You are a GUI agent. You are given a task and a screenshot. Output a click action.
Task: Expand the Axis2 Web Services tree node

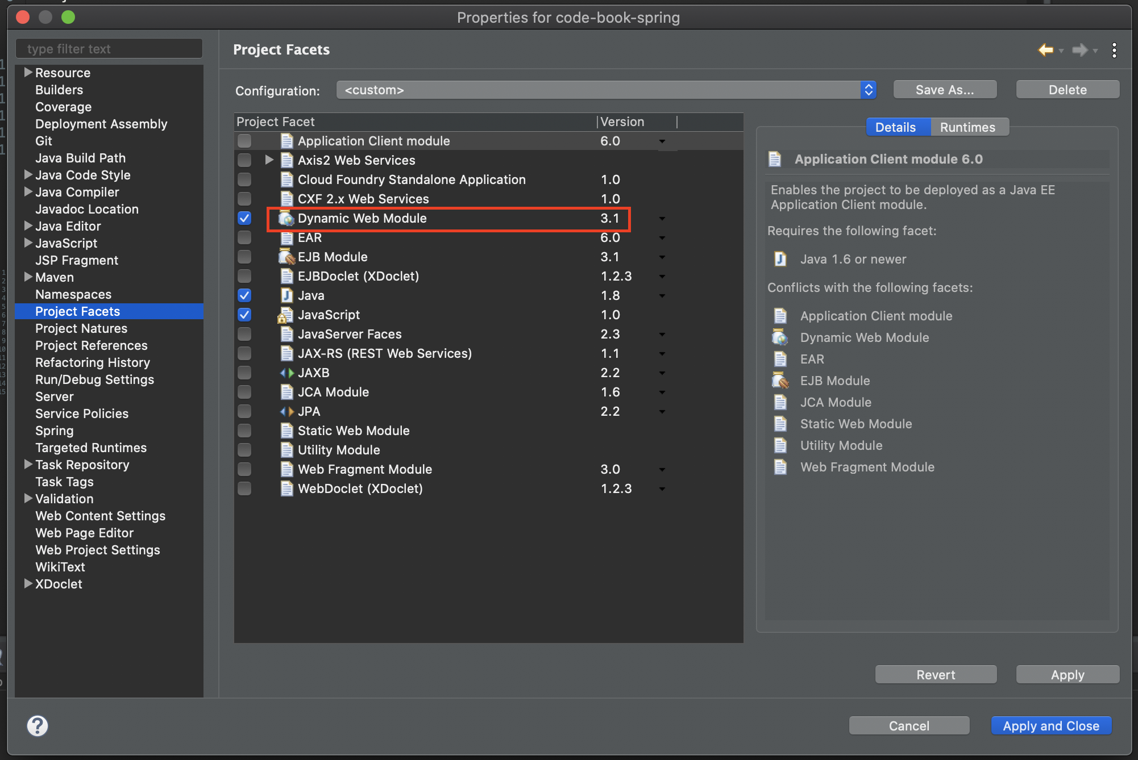click(269, 160)
